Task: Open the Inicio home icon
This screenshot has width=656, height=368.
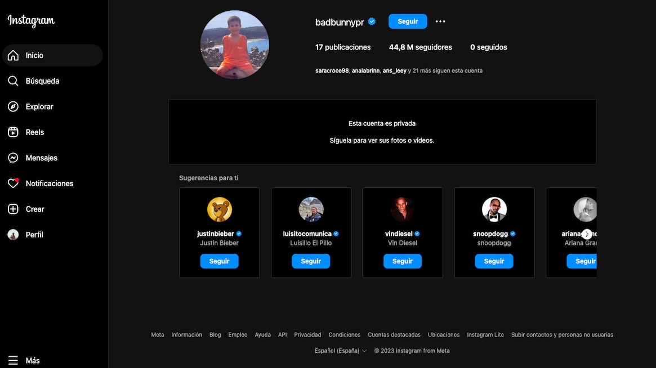Action: [13, 55]
